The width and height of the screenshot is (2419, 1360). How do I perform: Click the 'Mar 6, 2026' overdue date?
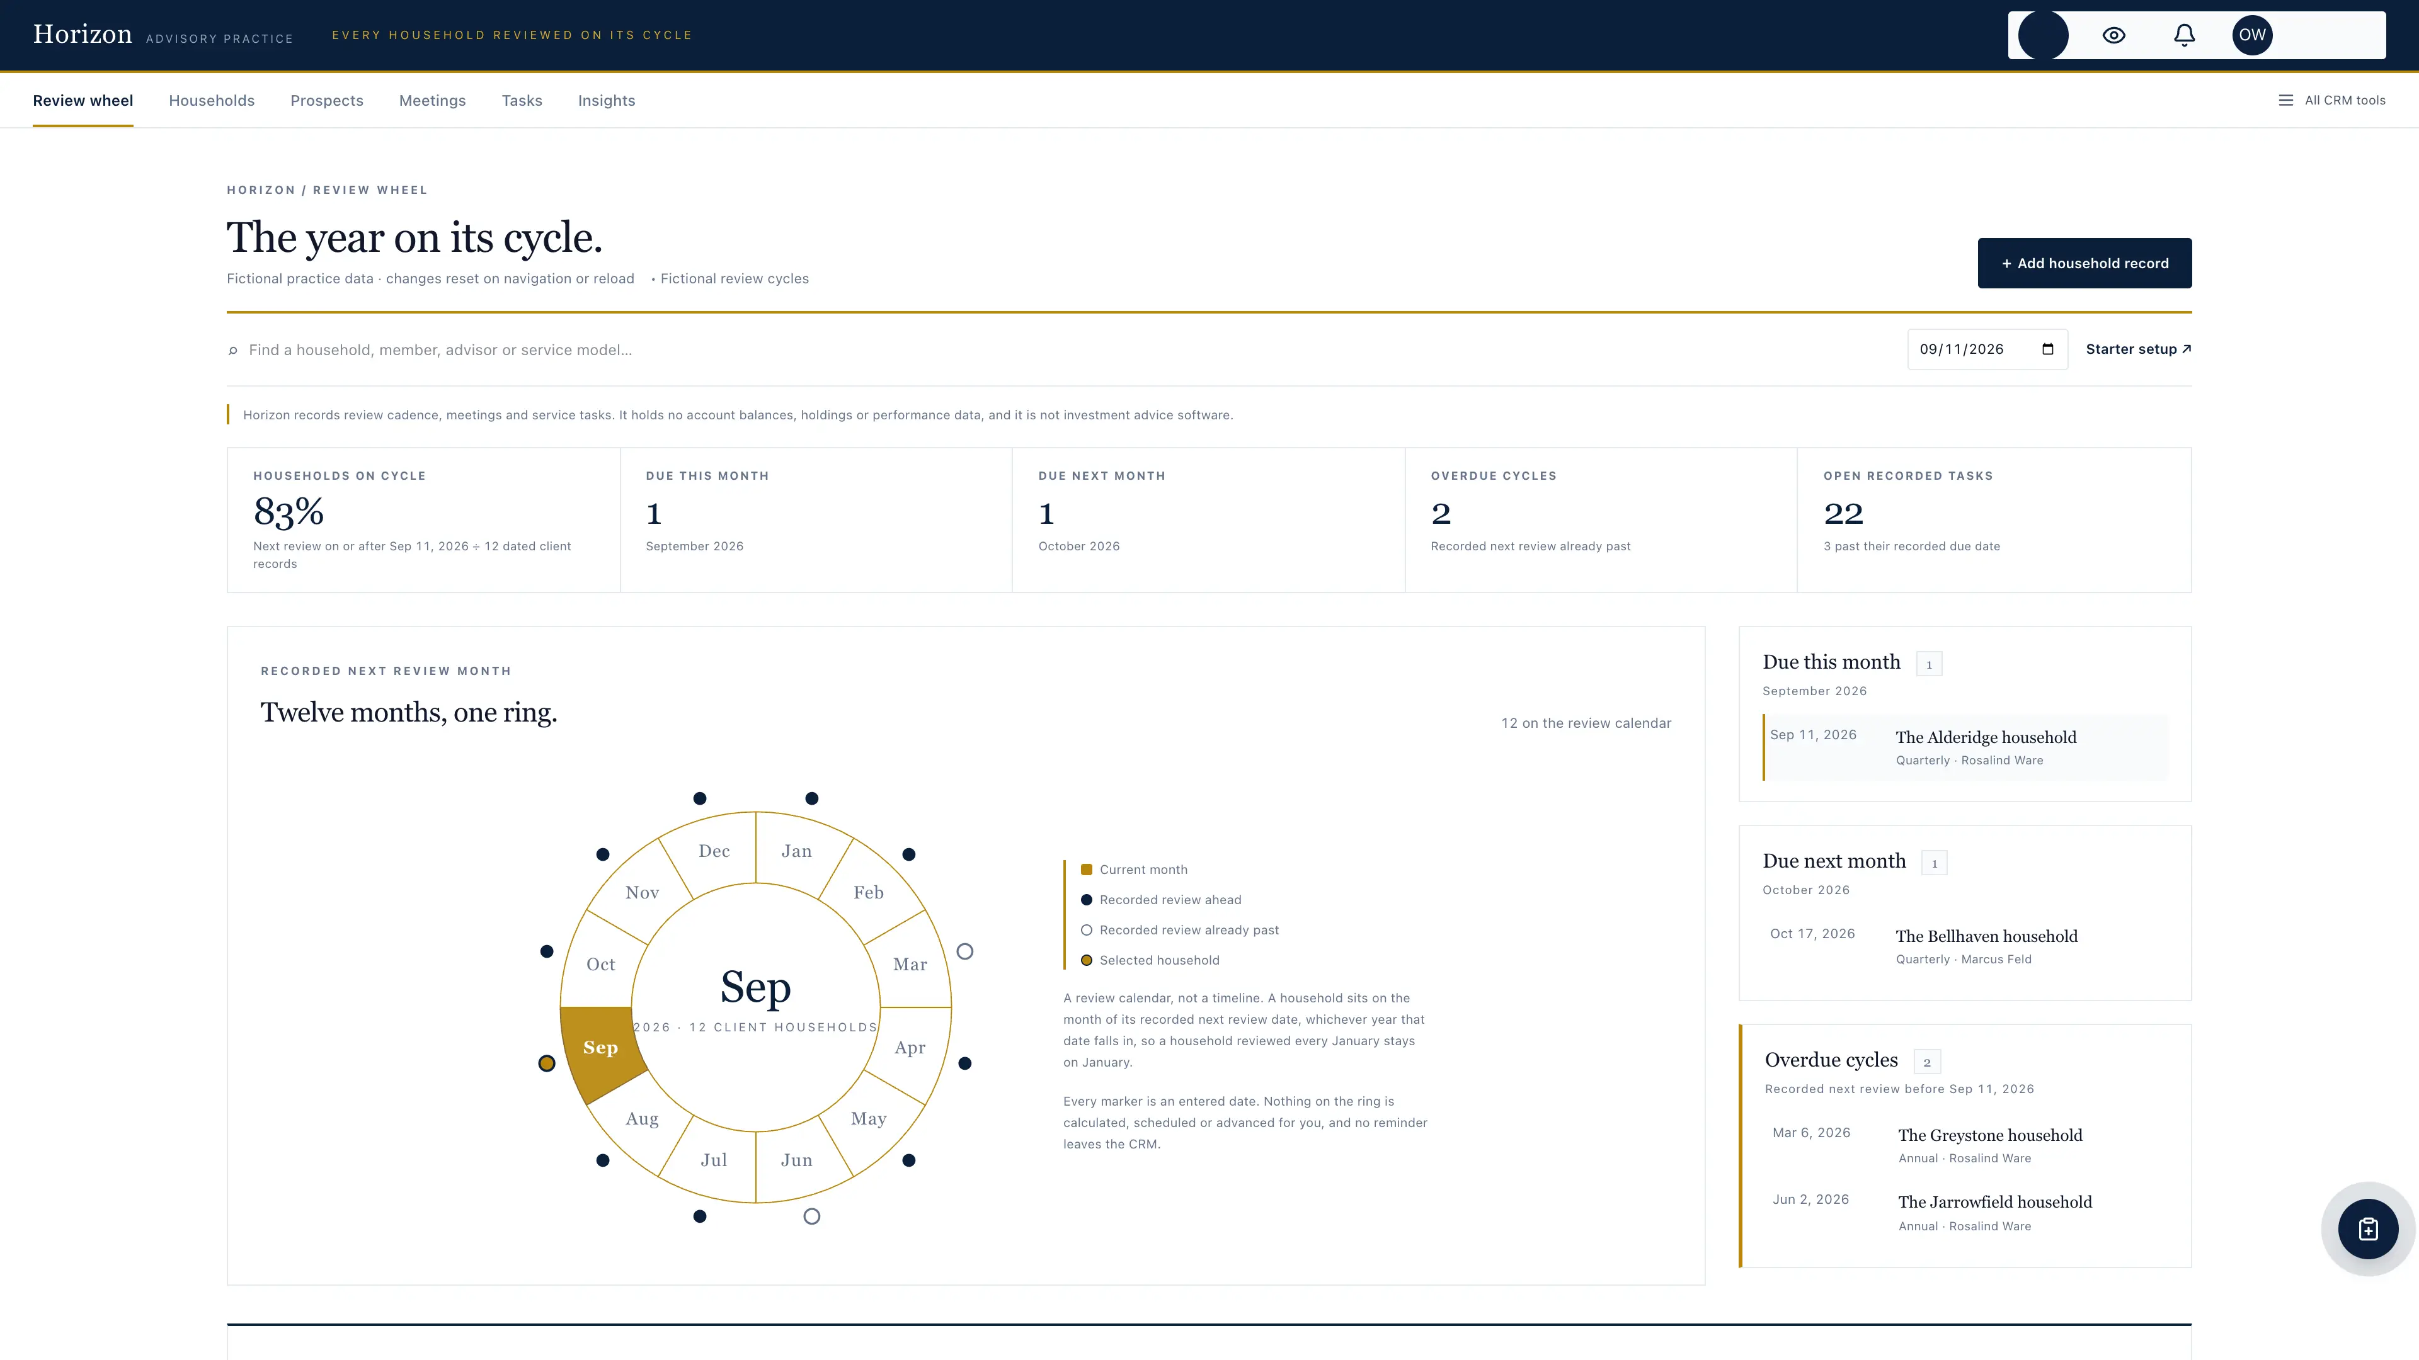point(1812,1133)
